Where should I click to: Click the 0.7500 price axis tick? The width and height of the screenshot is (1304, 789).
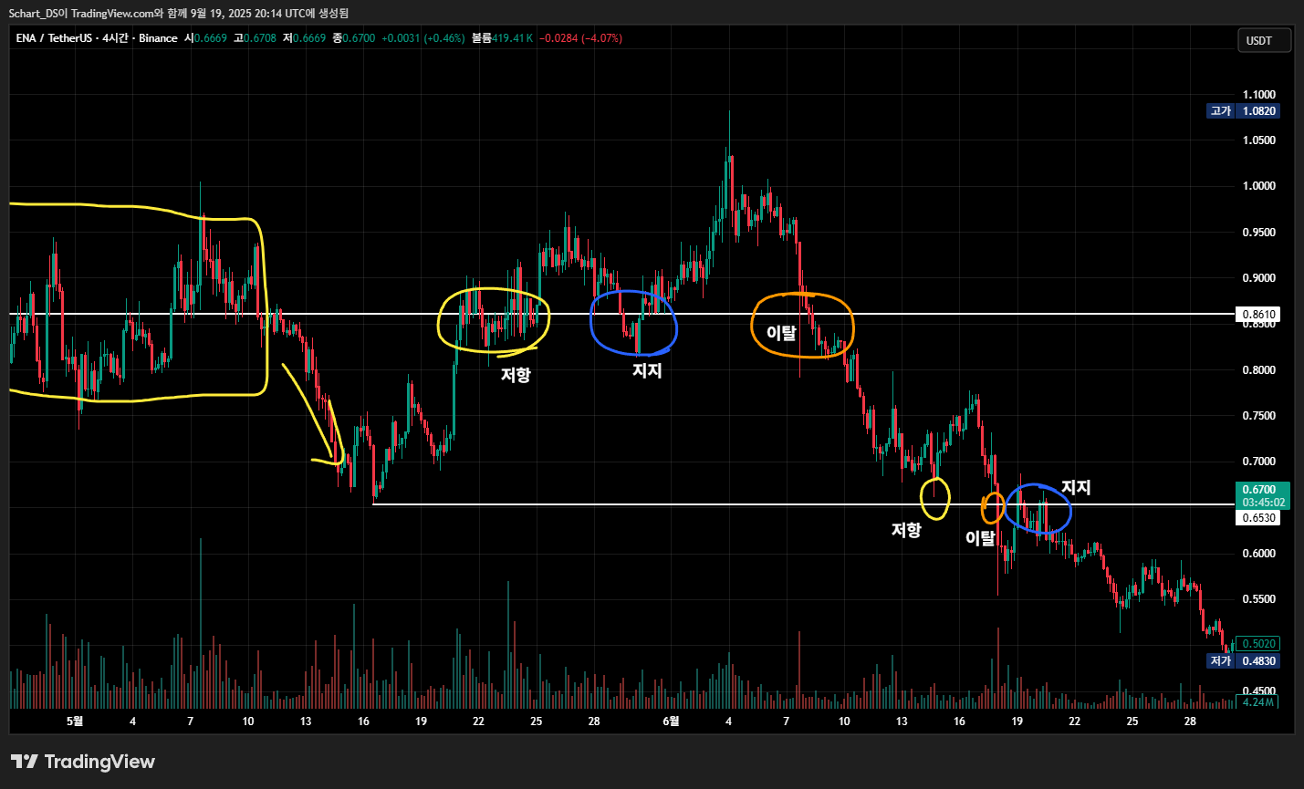point(1259,416)
